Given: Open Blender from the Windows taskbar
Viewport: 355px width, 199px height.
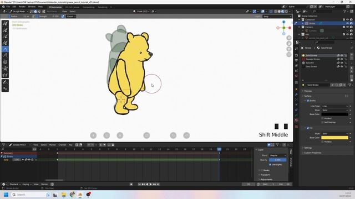Looking at the screenshot, I should (80, 195).
